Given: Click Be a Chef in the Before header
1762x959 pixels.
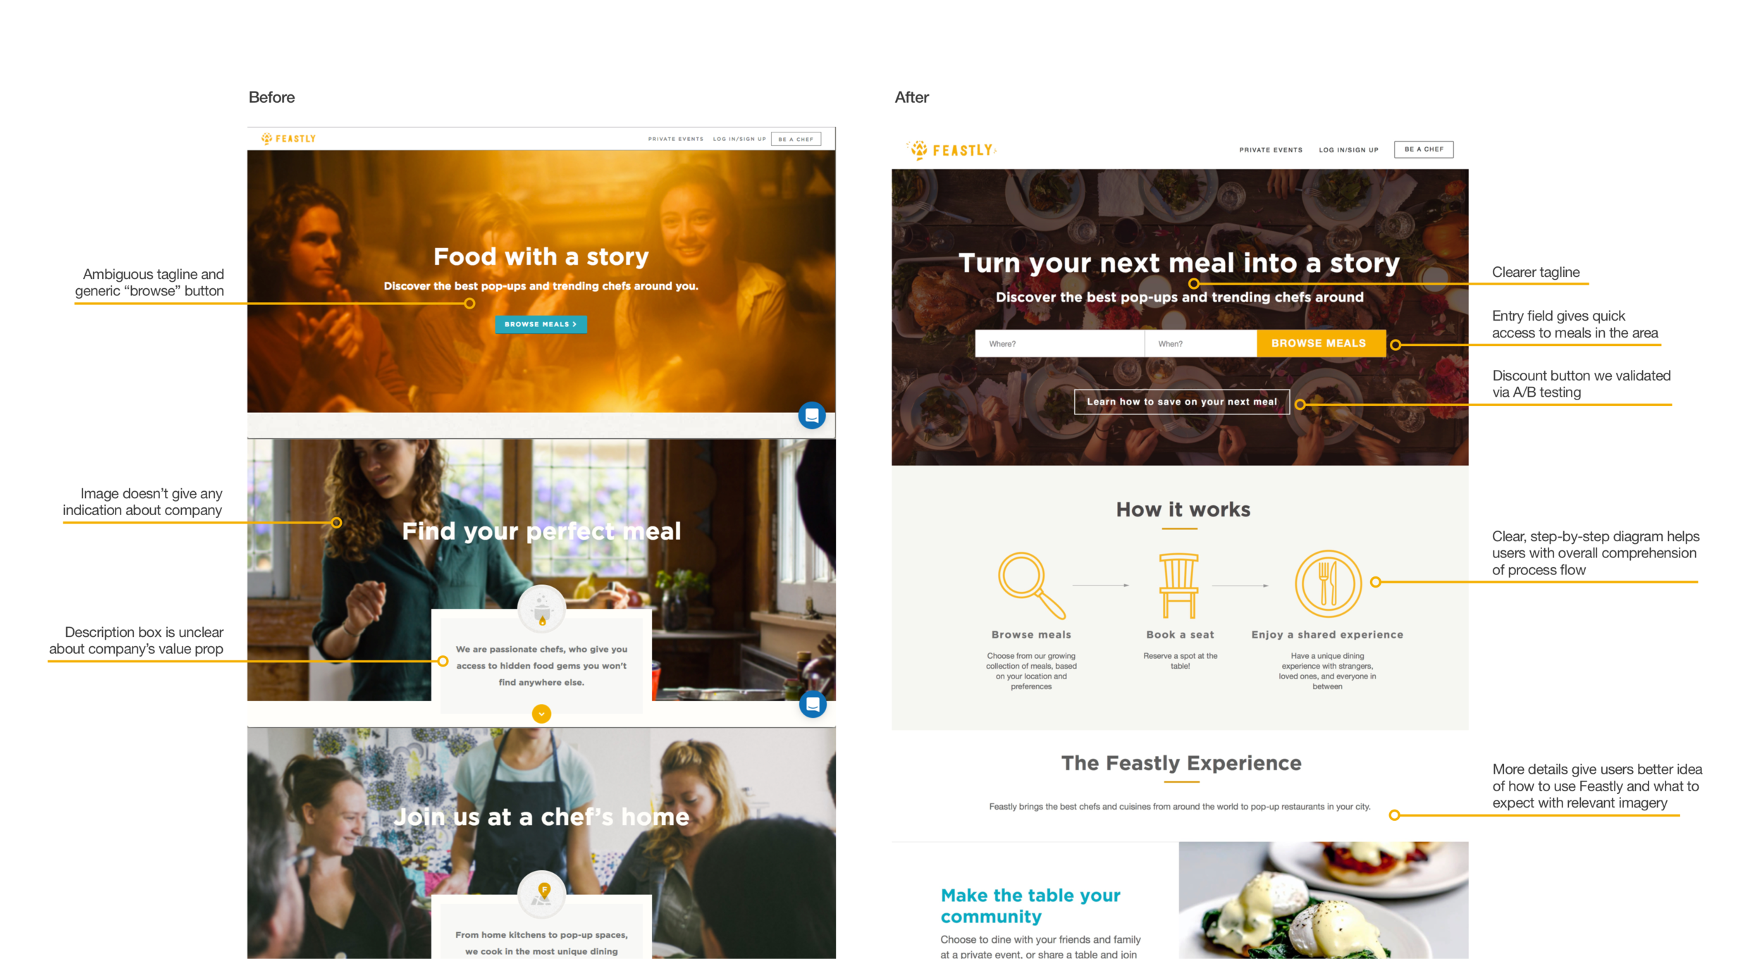Looking at the screenshot, I should click(x=796, y=139).
